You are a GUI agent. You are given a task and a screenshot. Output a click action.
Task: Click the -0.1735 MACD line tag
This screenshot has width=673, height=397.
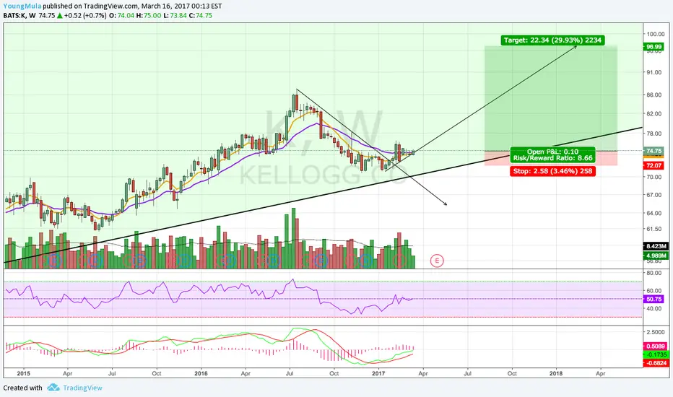click(656, 354)
